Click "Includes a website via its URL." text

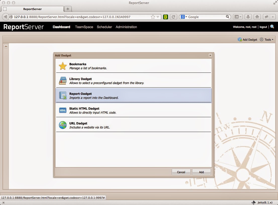point(90,127)
